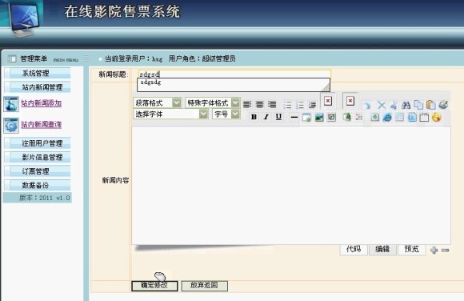Insert horizontal line
This screenshot has width=464, height=301.
(294, 118)
